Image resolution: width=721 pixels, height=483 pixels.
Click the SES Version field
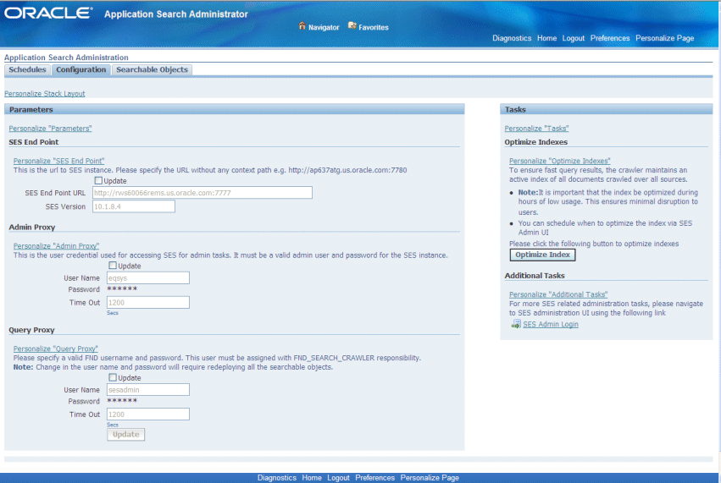(134, 206)
